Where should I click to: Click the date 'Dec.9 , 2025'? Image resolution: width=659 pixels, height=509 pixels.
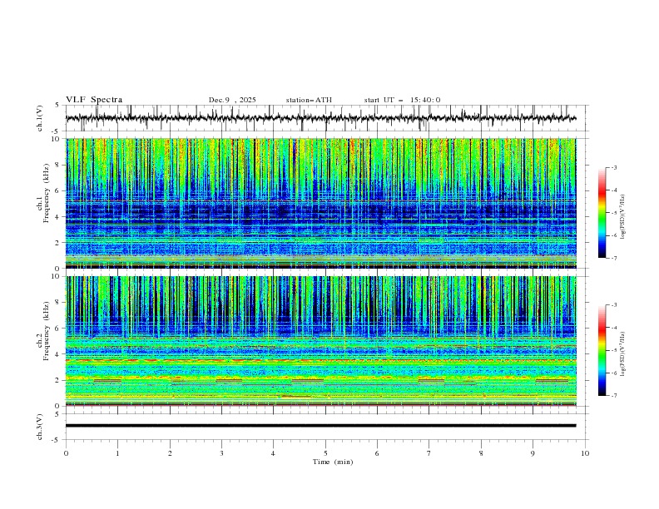tap(232, 100)
